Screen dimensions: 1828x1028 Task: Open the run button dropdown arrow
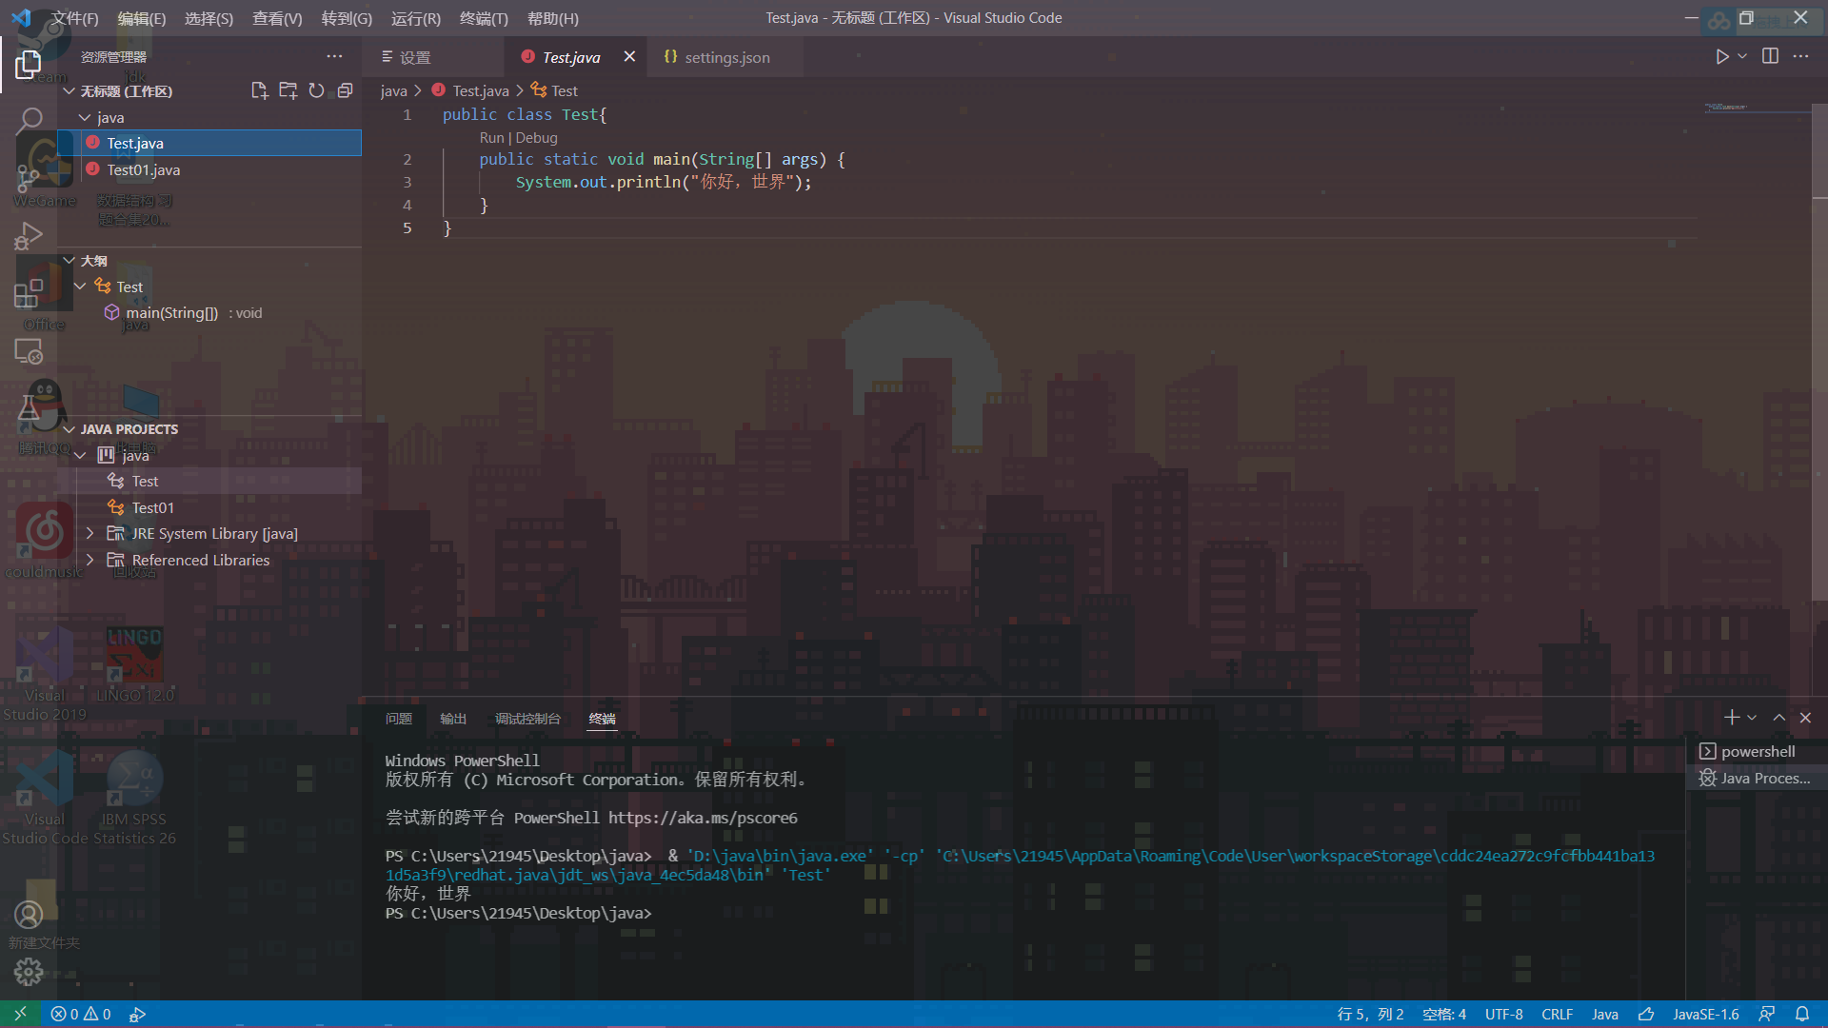(x=1742, y=56)
